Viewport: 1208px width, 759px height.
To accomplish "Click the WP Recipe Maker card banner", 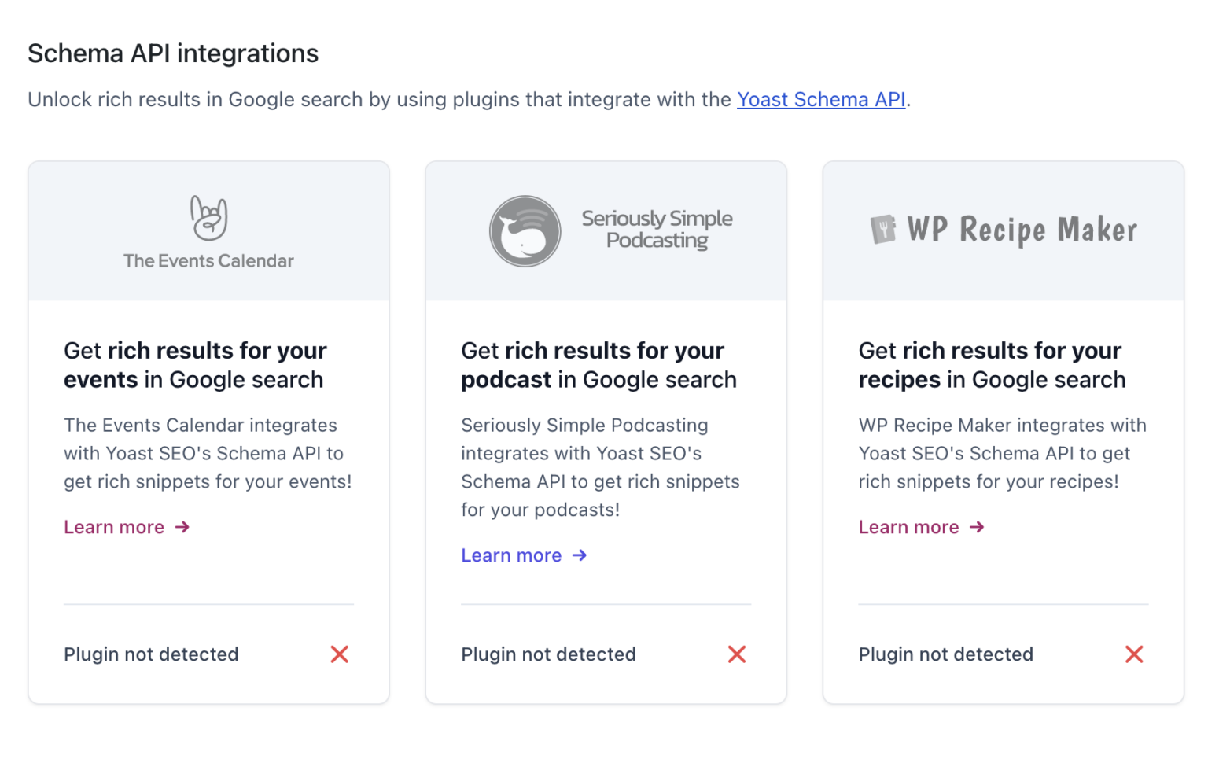I will coord(1003,230).
